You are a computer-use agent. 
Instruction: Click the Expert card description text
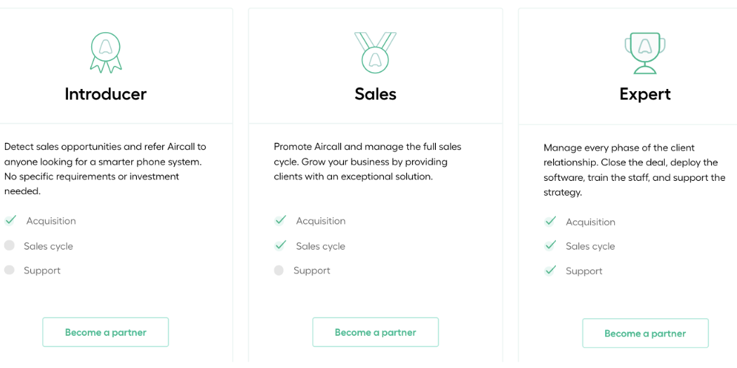coord(635,170)
